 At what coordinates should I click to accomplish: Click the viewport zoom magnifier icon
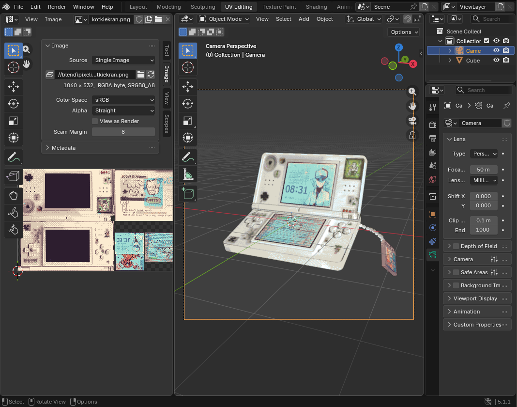pyautogui.click(x=412, y=92)
